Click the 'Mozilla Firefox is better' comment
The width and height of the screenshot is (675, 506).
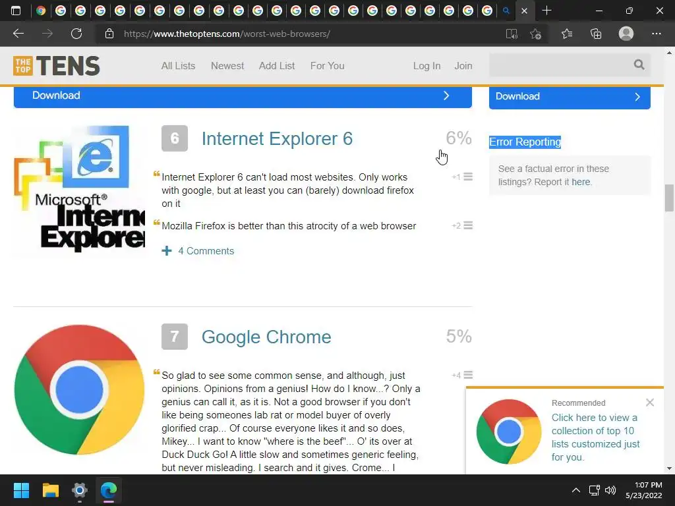[x=289, y=226]
